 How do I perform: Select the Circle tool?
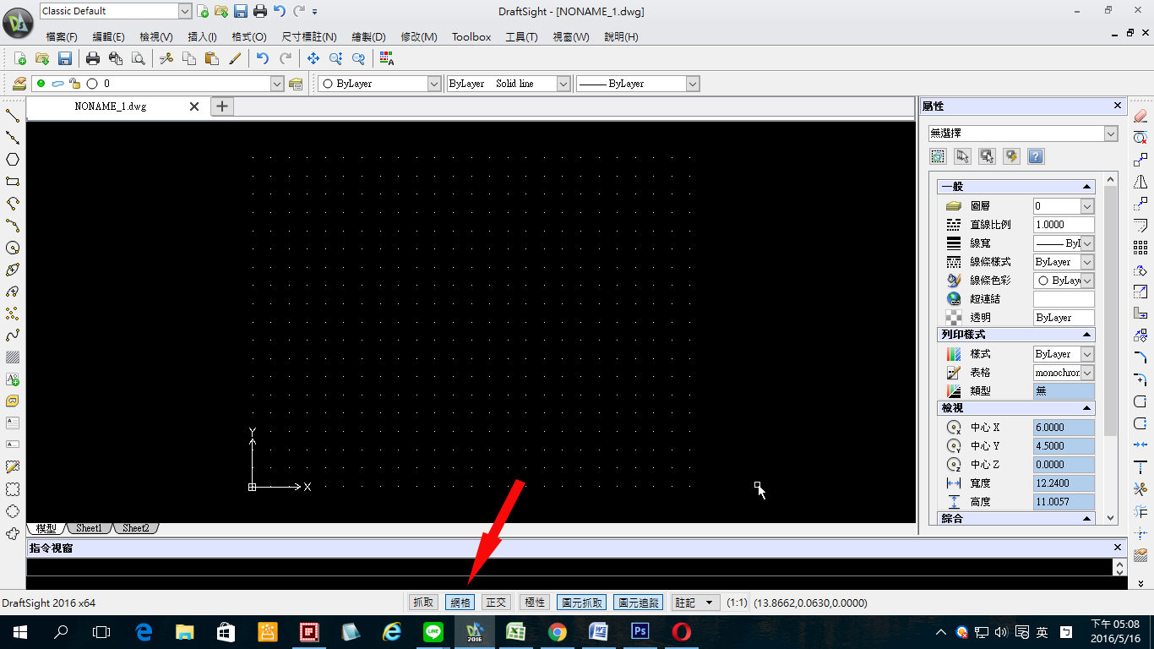coord(13,248)
